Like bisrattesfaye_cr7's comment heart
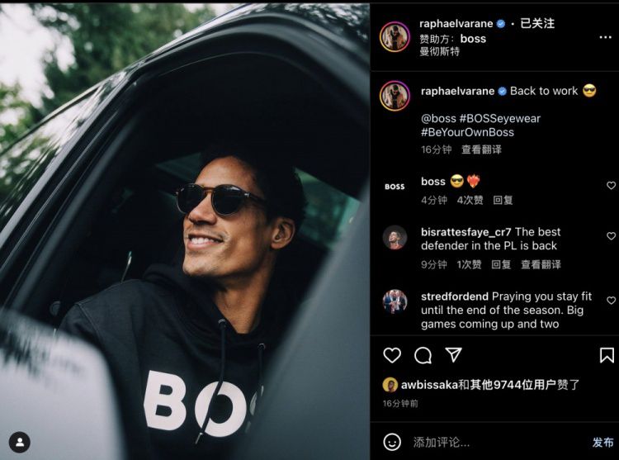The width and height of the screenshot is (619, 460). tap(611, 236)
